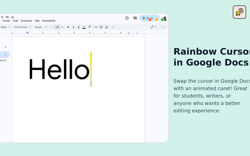Click the Share button
This screenshot has height=156, width=250.
pos(149,18)
